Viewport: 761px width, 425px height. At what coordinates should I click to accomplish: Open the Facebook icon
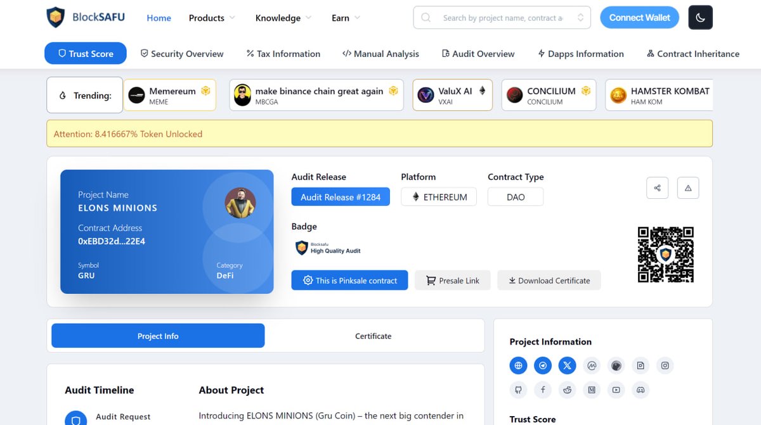[x=543, y=390]
